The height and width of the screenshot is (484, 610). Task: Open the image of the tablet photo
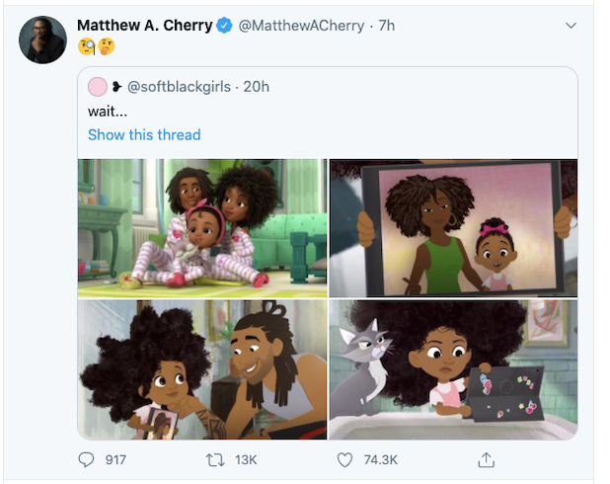point(453,227)
